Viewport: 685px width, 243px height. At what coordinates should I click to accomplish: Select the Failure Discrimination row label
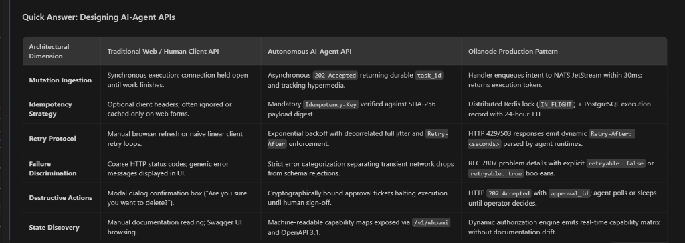coord(52,169)
